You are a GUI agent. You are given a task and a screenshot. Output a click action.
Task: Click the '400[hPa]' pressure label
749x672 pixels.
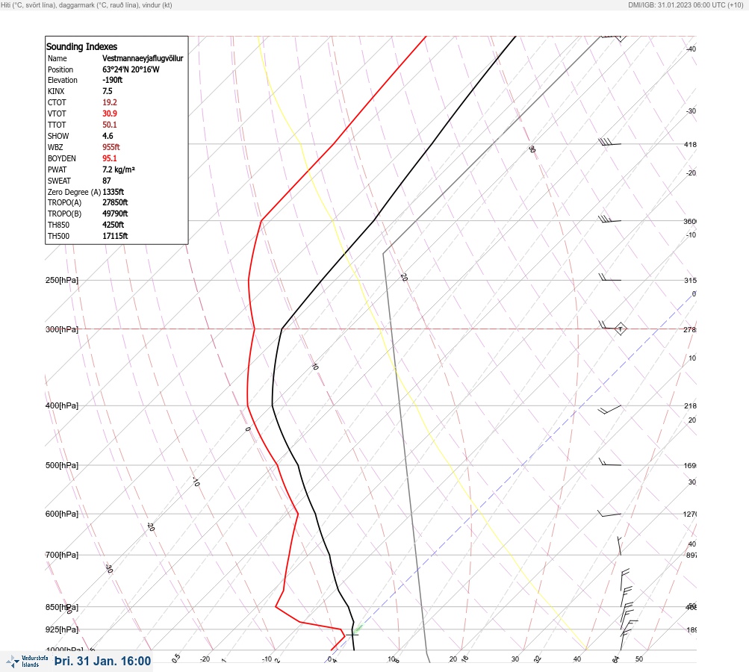click(62, 405)
